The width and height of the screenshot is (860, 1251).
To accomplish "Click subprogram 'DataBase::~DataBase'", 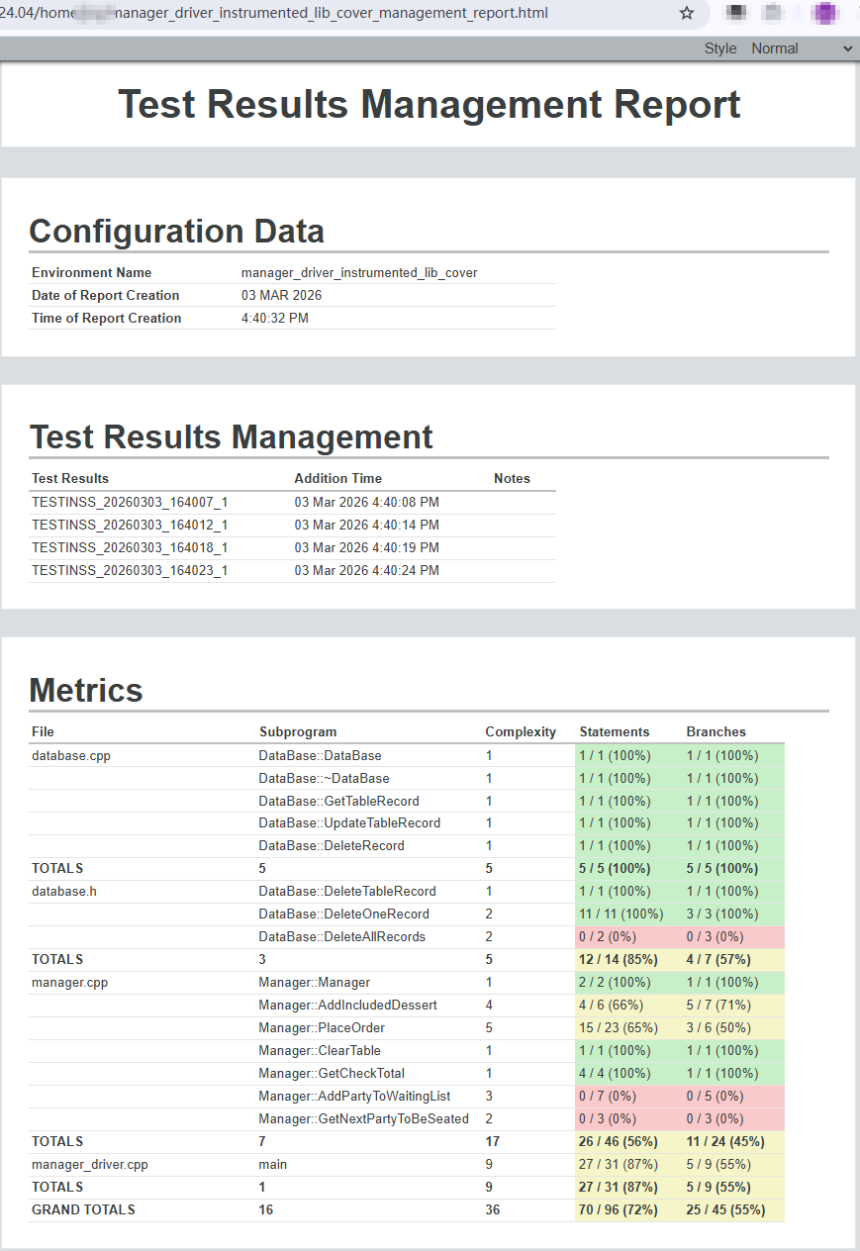I will [x=324, y=778].
